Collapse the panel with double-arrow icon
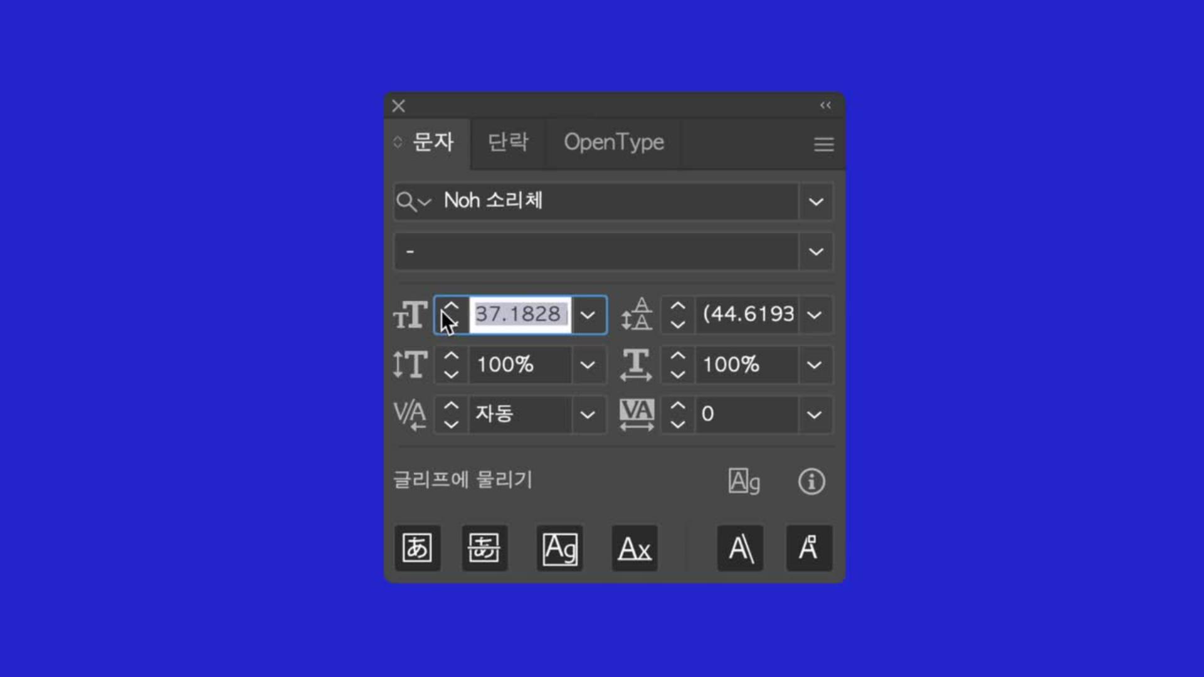 pyautogui.click(x=825, y=105)
